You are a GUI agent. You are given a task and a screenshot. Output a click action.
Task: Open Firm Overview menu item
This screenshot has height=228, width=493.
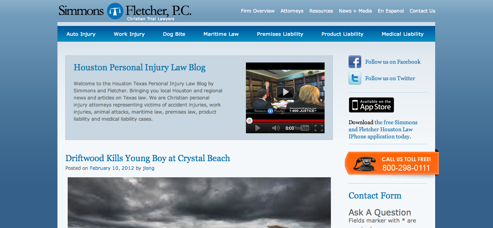258,11
